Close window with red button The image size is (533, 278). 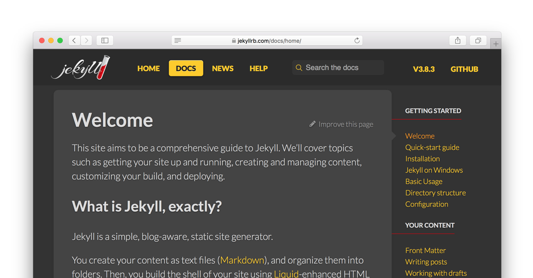tap(42, 40)
